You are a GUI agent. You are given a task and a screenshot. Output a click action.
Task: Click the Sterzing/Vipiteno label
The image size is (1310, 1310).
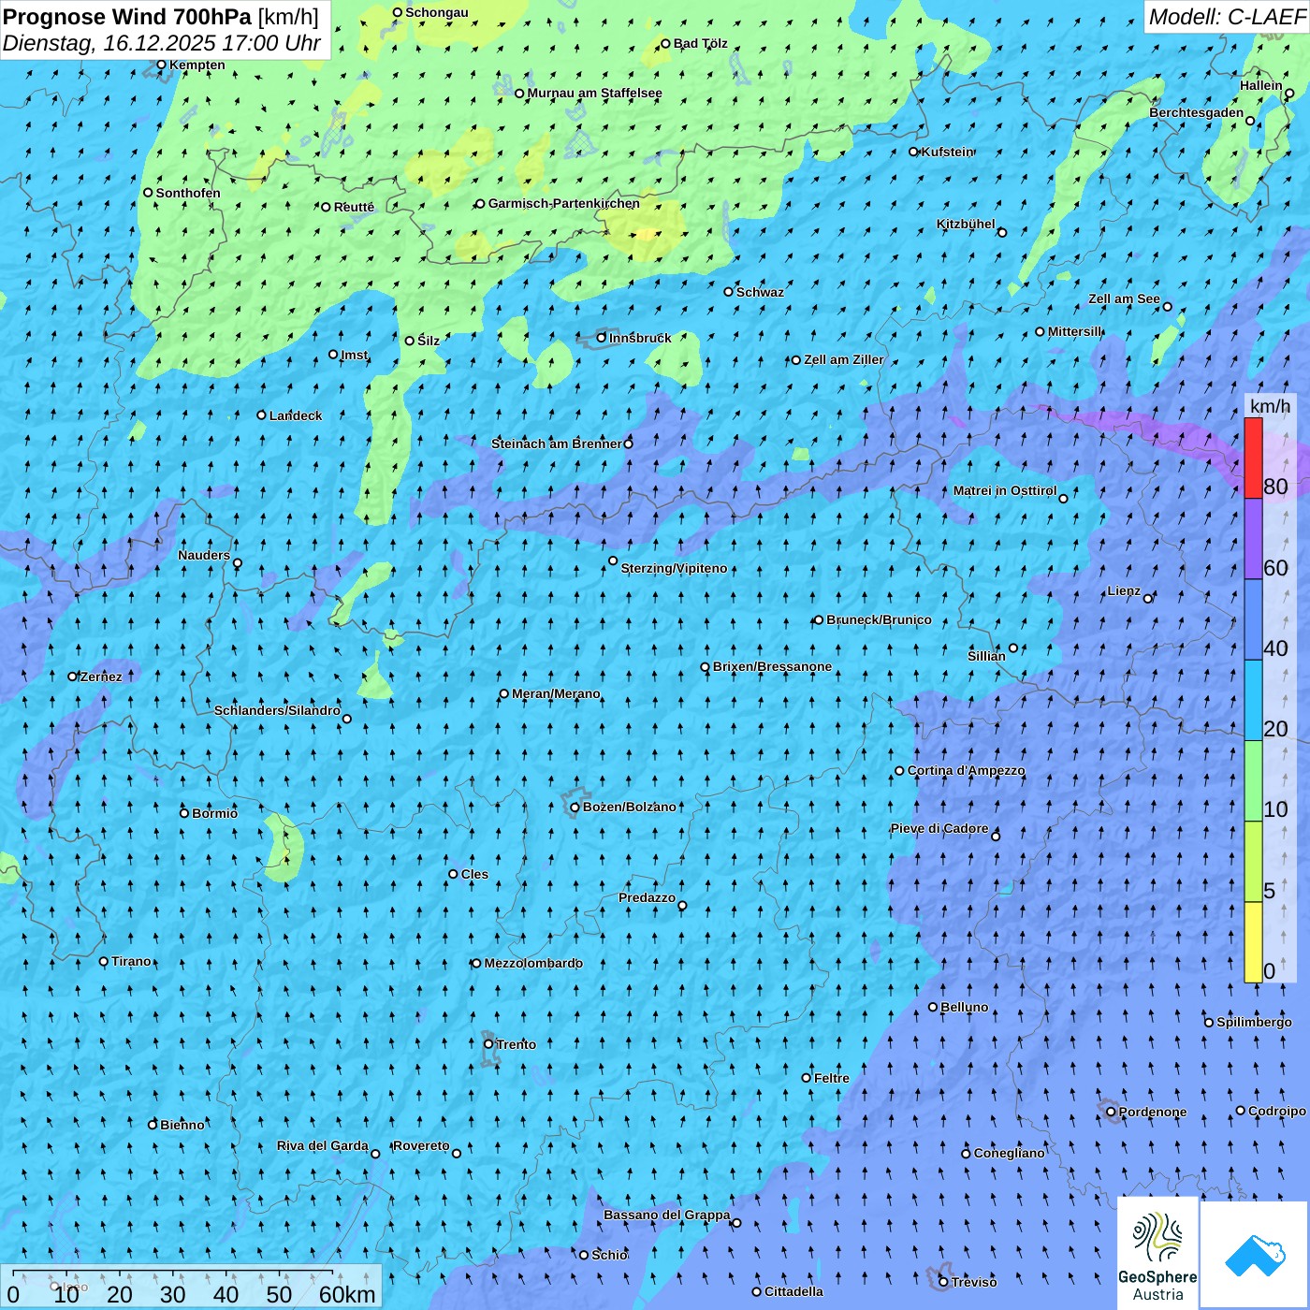coord(674,568)
